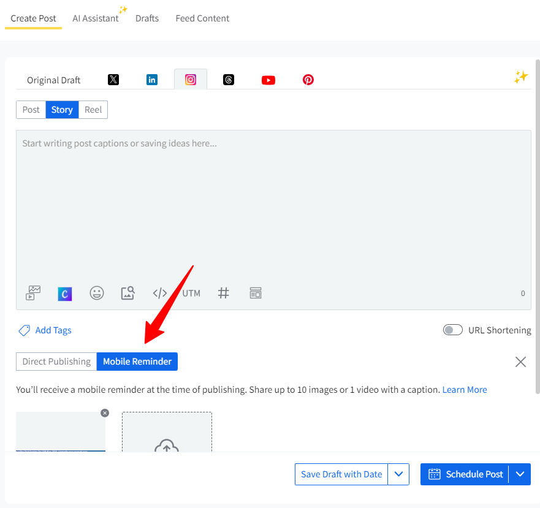The image size is (540, 508).
Task: Click the image search icon
Action: (x=127, y=293)
